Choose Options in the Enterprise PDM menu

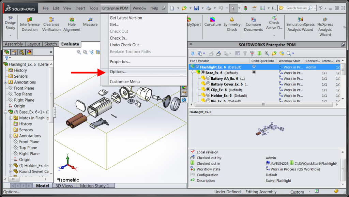coord(119,72)
